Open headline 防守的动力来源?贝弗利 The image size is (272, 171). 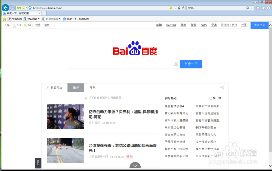pos(123,114)
